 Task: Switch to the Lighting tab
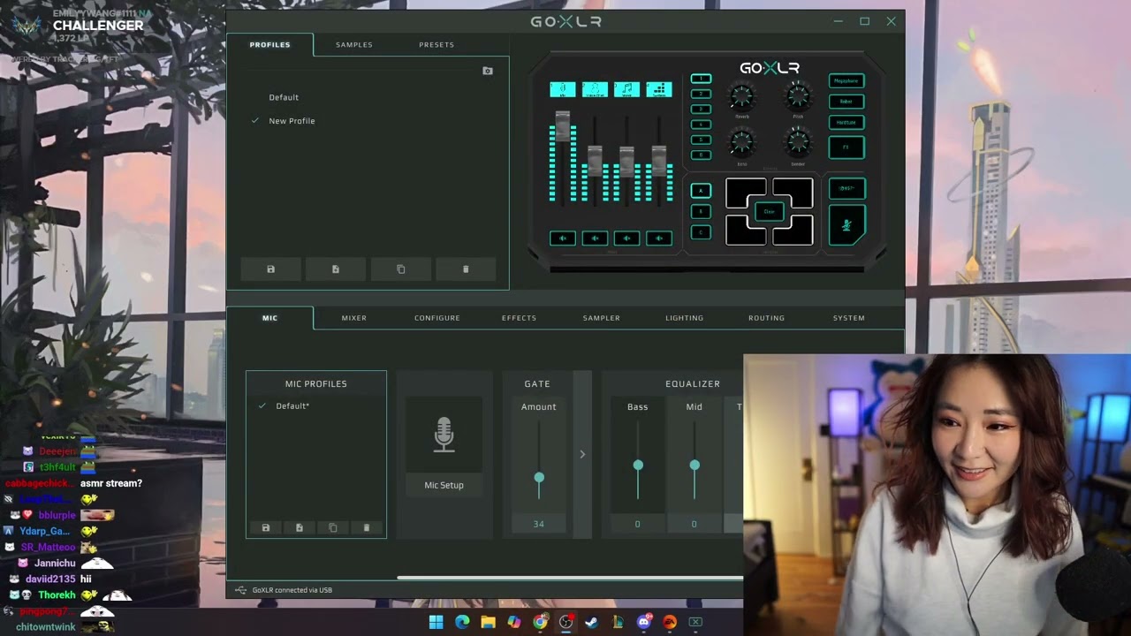(x=685, y=318)
